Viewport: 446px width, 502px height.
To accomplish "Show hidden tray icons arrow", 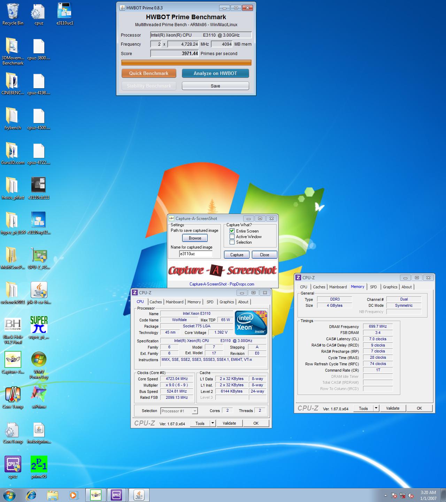I will (x=385, y=495).
